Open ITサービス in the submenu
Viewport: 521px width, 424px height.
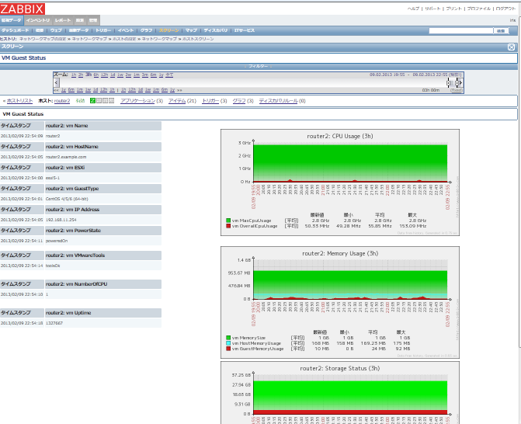[x=245, y=30]
